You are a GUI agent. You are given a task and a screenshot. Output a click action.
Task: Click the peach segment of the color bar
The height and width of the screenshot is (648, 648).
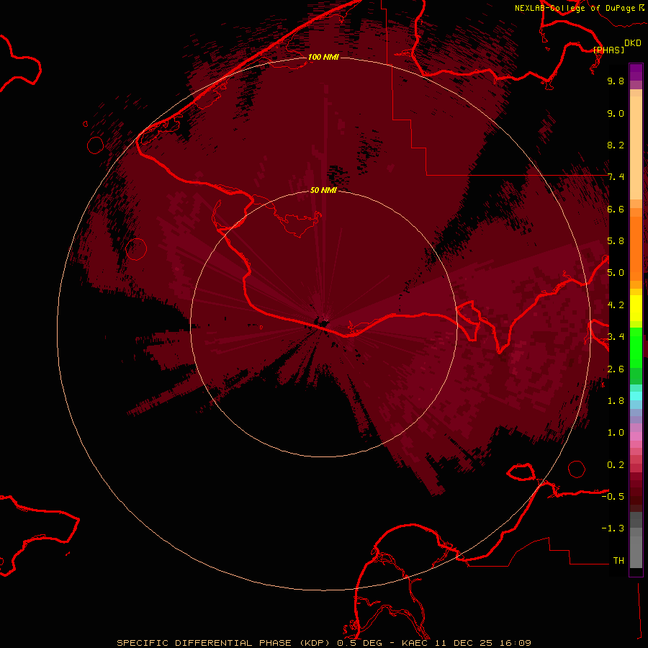pos(636,148)
